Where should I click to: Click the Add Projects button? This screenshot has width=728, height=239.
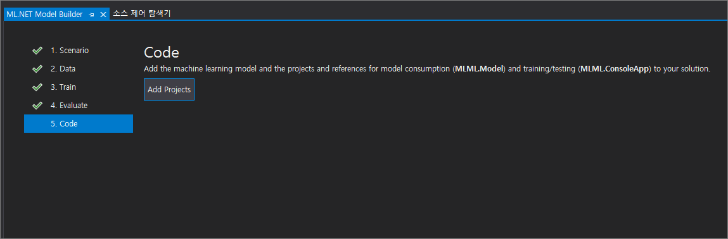click(169, 89)
